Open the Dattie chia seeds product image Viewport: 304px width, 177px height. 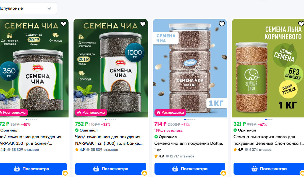tap(190, 68)
